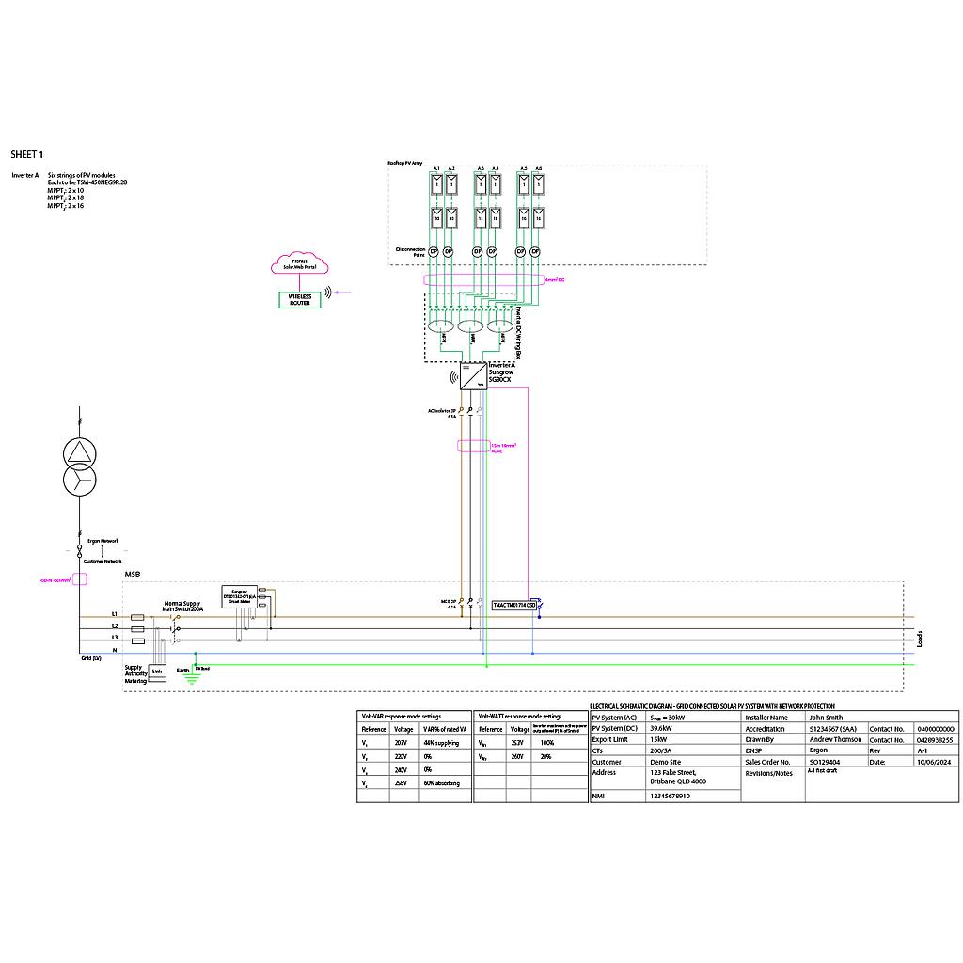The width and height of the screenshot is (963, 963).
Task: Click the earth ground symbol
Action: (x=192, y=679)
